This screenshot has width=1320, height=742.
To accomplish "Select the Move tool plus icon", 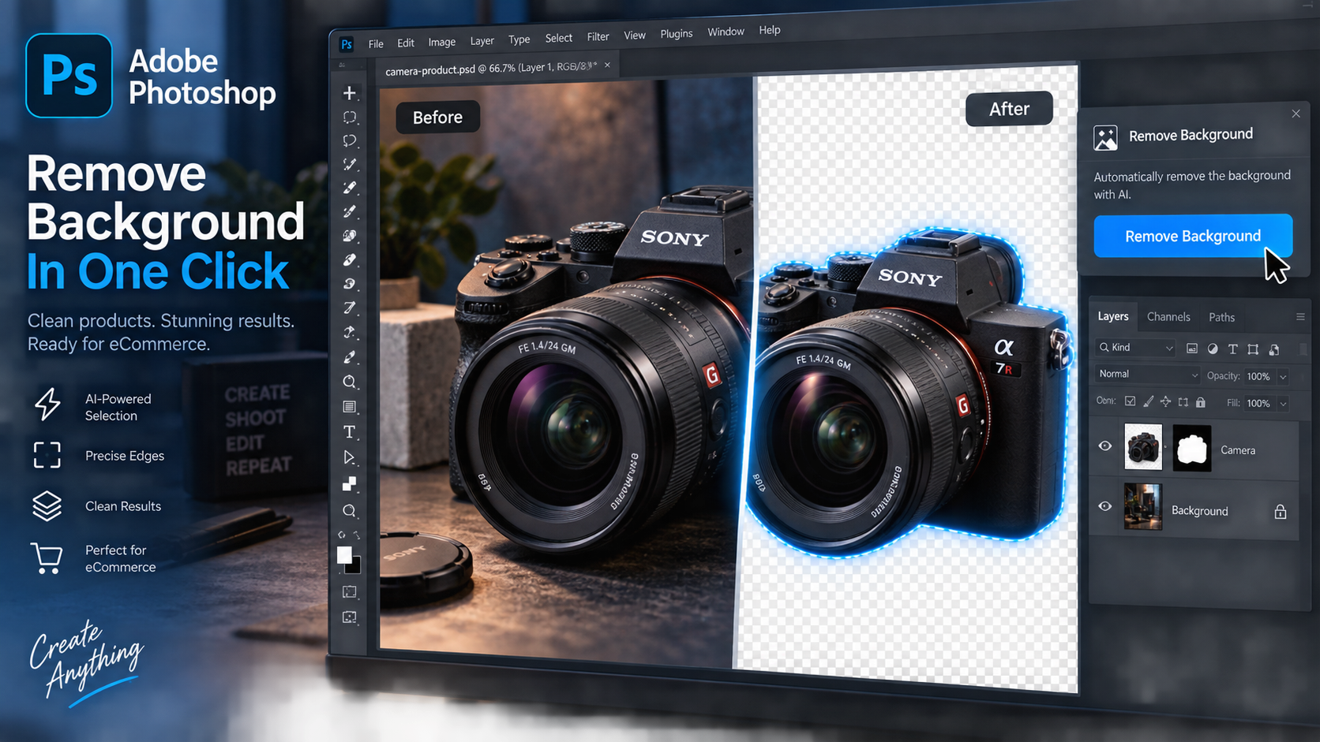I will [349, 93].
